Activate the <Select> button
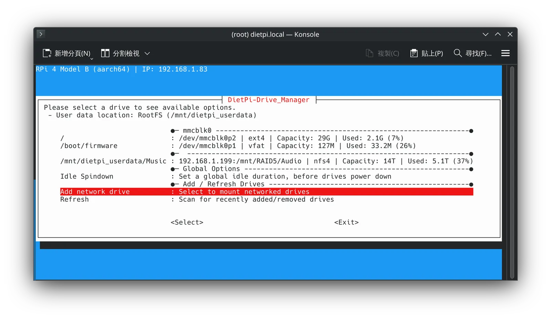Image resolution: width=551 pixels, height=320 pixels. (x=187, y=222)
